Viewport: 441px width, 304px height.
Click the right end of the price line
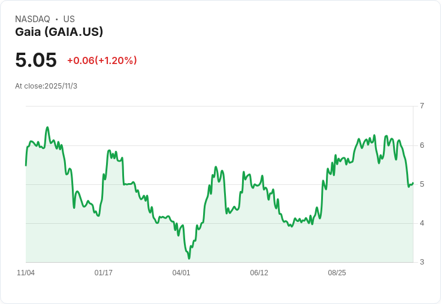[413, 183]
